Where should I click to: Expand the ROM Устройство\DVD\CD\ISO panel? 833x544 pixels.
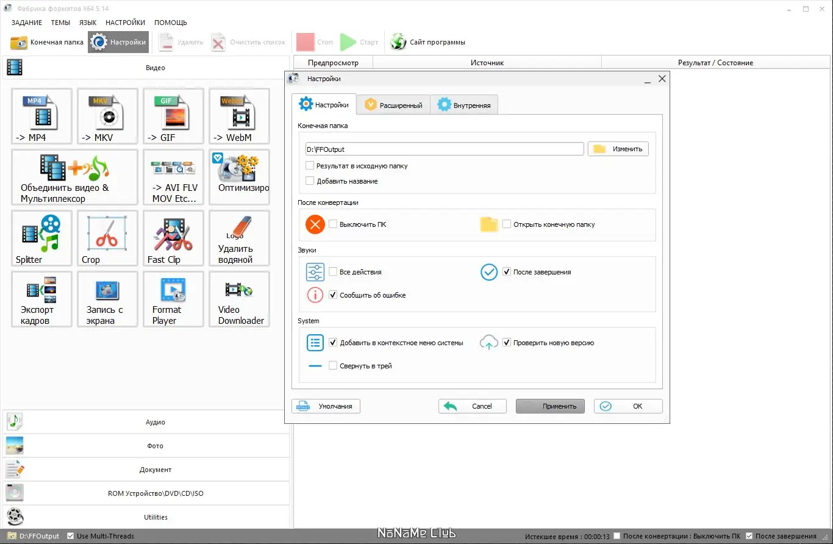(146, 493)
